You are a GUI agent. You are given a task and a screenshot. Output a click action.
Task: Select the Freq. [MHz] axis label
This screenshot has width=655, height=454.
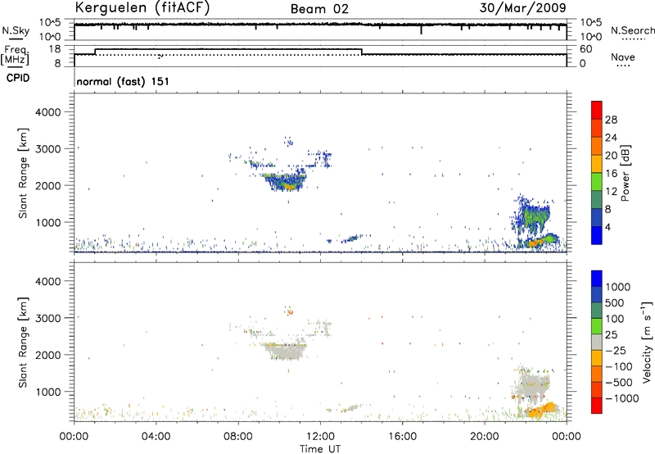[15, 56]
